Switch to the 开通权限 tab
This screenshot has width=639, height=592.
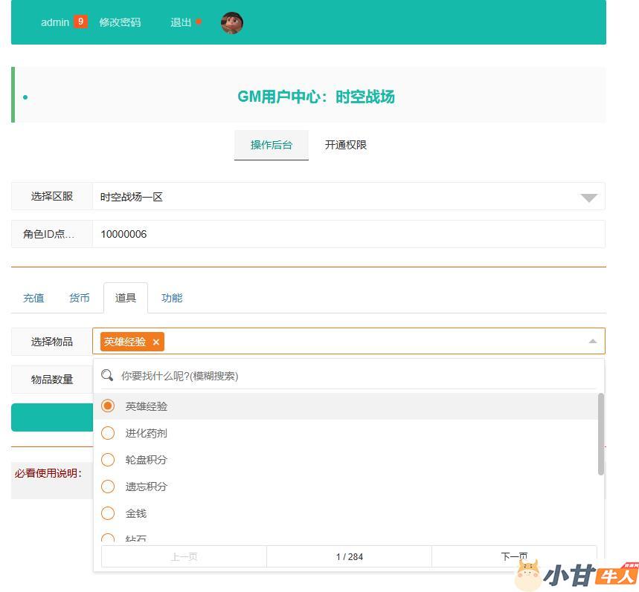tap(346, 145)
